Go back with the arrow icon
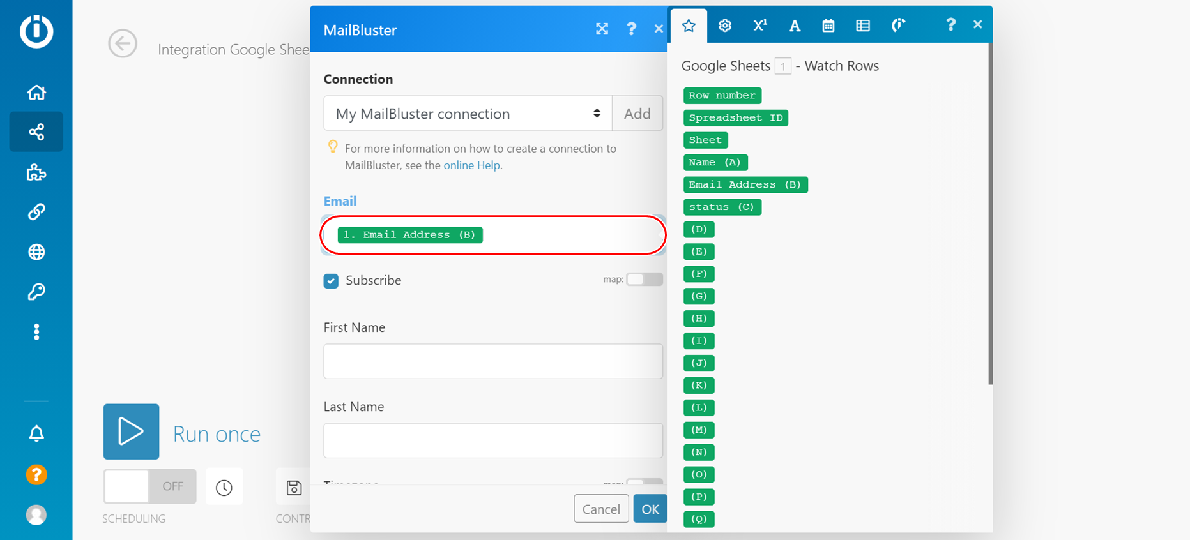Screen dimensions: 1190x540 [123, 44]
